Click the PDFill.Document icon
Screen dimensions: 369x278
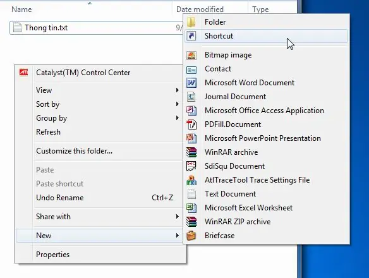tap(191, 124)
